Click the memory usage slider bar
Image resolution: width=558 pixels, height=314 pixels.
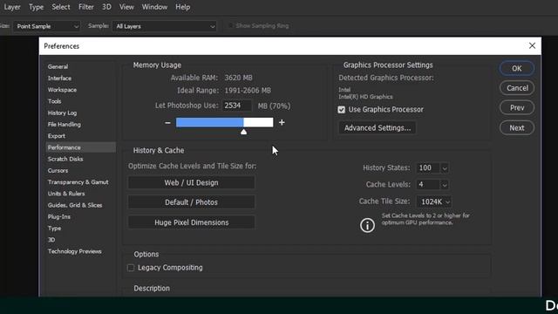(225, 122)
